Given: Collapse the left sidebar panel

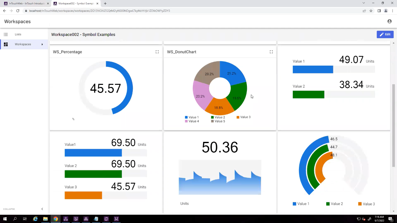Looking at the screenshot, I should (x=42, y=209).
